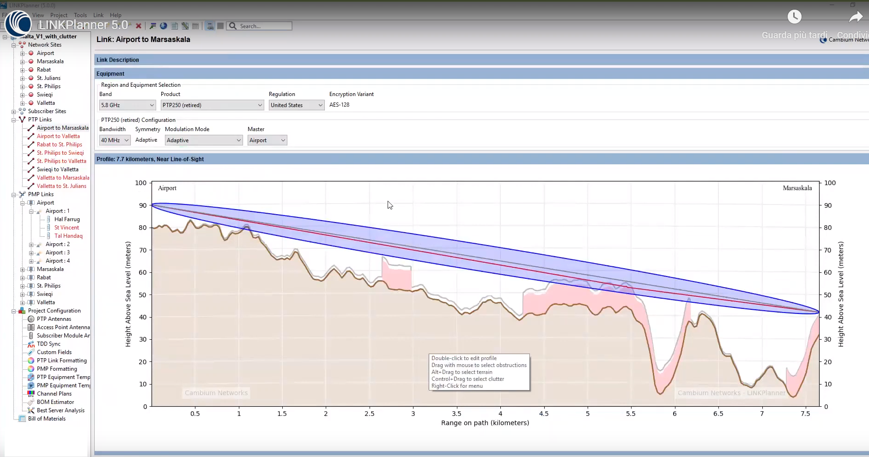Click the Bill of Materials entry

pos(46,418)
